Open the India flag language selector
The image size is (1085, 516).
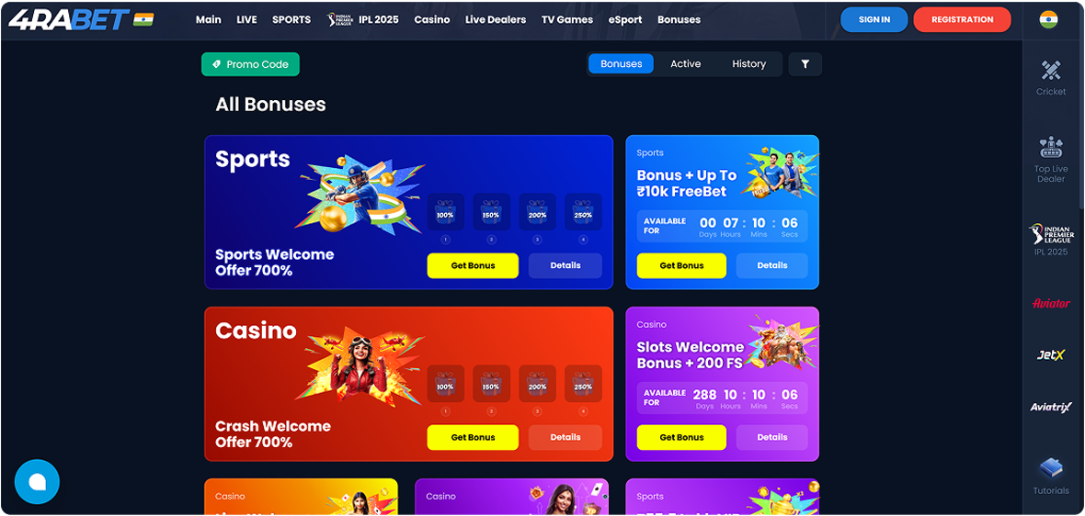coord(1048,19)
